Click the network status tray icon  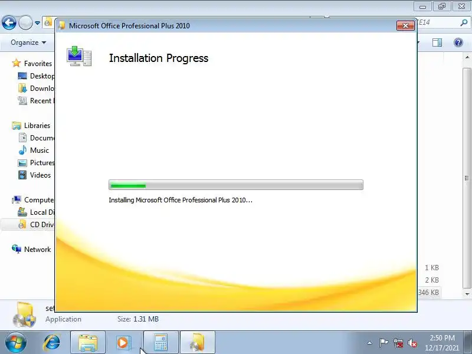[x=398, y=343]
